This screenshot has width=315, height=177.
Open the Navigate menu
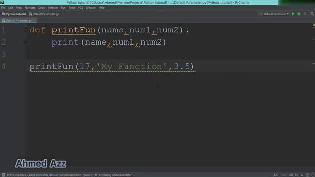30,8
